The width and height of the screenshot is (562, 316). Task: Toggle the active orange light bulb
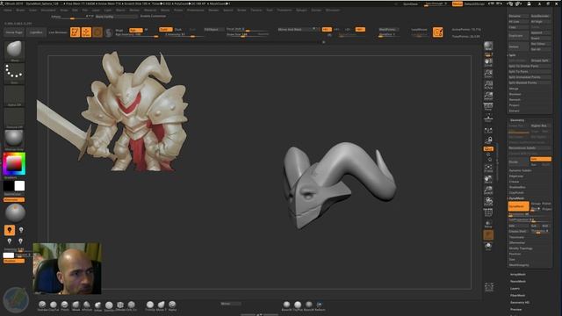10,230
